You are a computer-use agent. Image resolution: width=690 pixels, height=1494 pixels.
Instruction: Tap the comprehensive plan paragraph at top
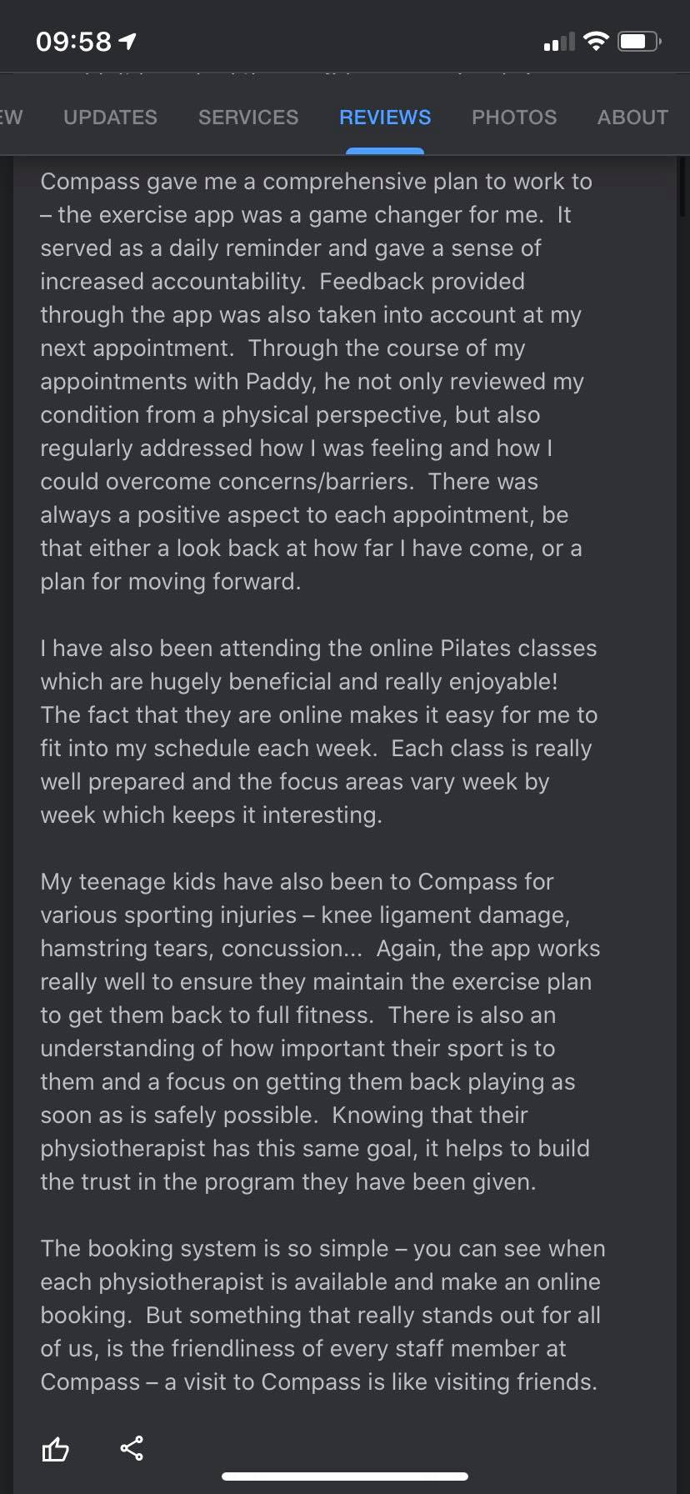pyautogui.click(x=315, y=381)
